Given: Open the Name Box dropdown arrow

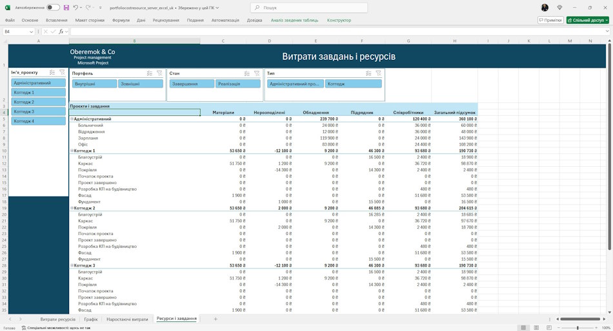Looking at the screenshot, I should click(31, 32).
